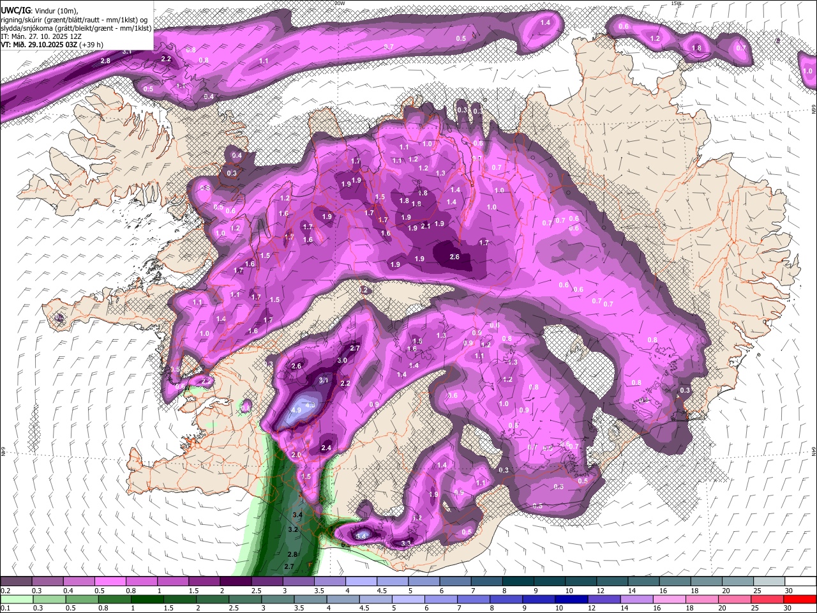Pick the white top legend swatch for 30
This screenshot has height=613, width=817.
(800, 582)
